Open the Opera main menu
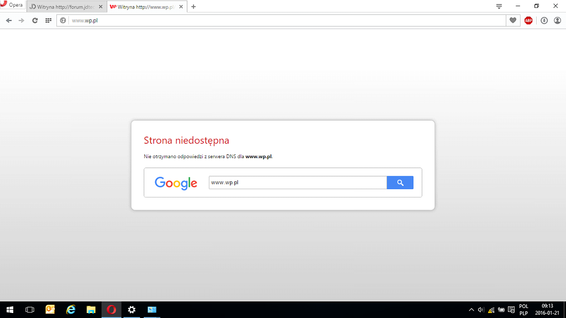The width and height of the screenshot is (566, 318). [12, 6]
